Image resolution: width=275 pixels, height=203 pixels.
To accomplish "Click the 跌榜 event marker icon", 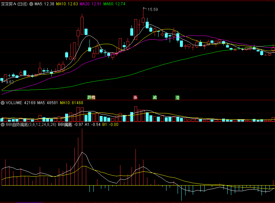I will (91, 98).
